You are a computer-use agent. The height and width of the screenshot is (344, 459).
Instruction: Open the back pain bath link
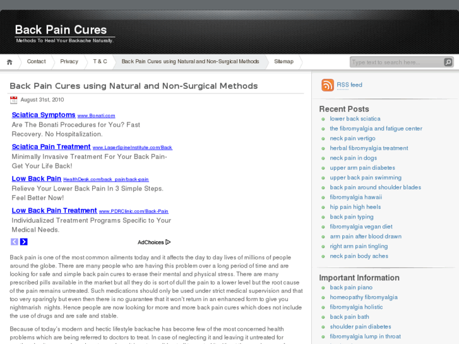pos(350,317)
